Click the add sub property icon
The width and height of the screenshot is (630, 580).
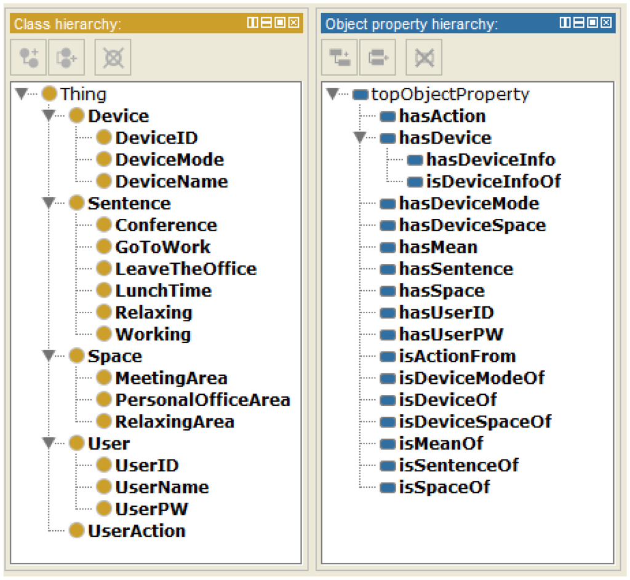[340, 58]
